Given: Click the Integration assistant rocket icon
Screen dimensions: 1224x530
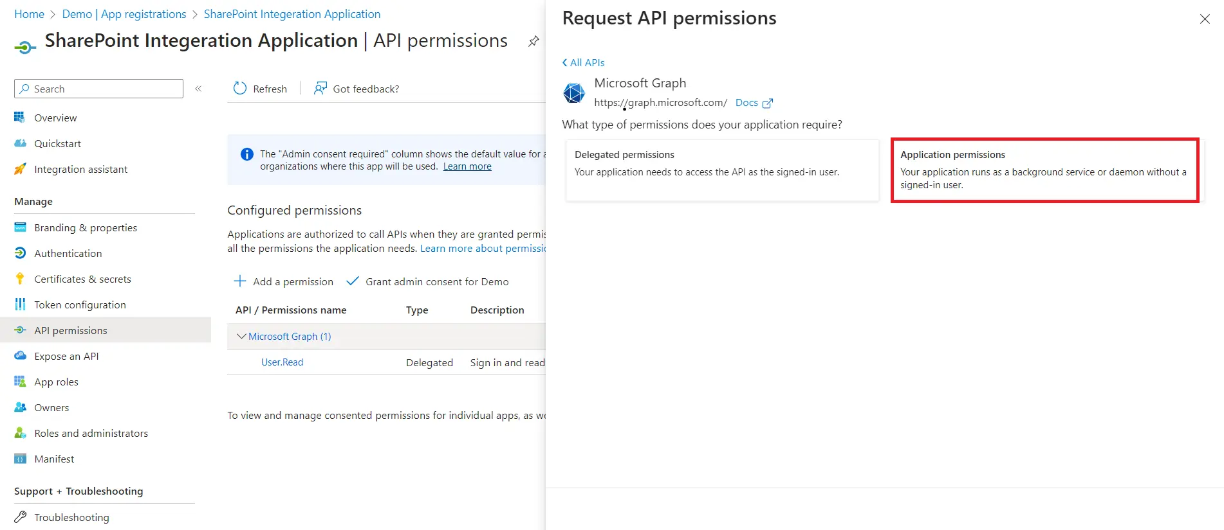Looking at the screenshot, I should pos(20,169).
